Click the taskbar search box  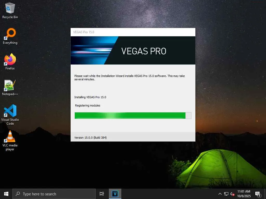54,194
